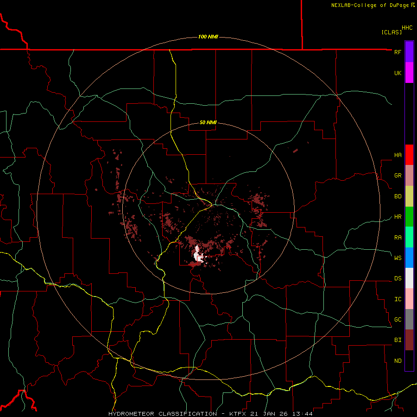Screen dimensions: 417x417
Task: Click the BI brown legend swatch
Action: pos(409,340)
